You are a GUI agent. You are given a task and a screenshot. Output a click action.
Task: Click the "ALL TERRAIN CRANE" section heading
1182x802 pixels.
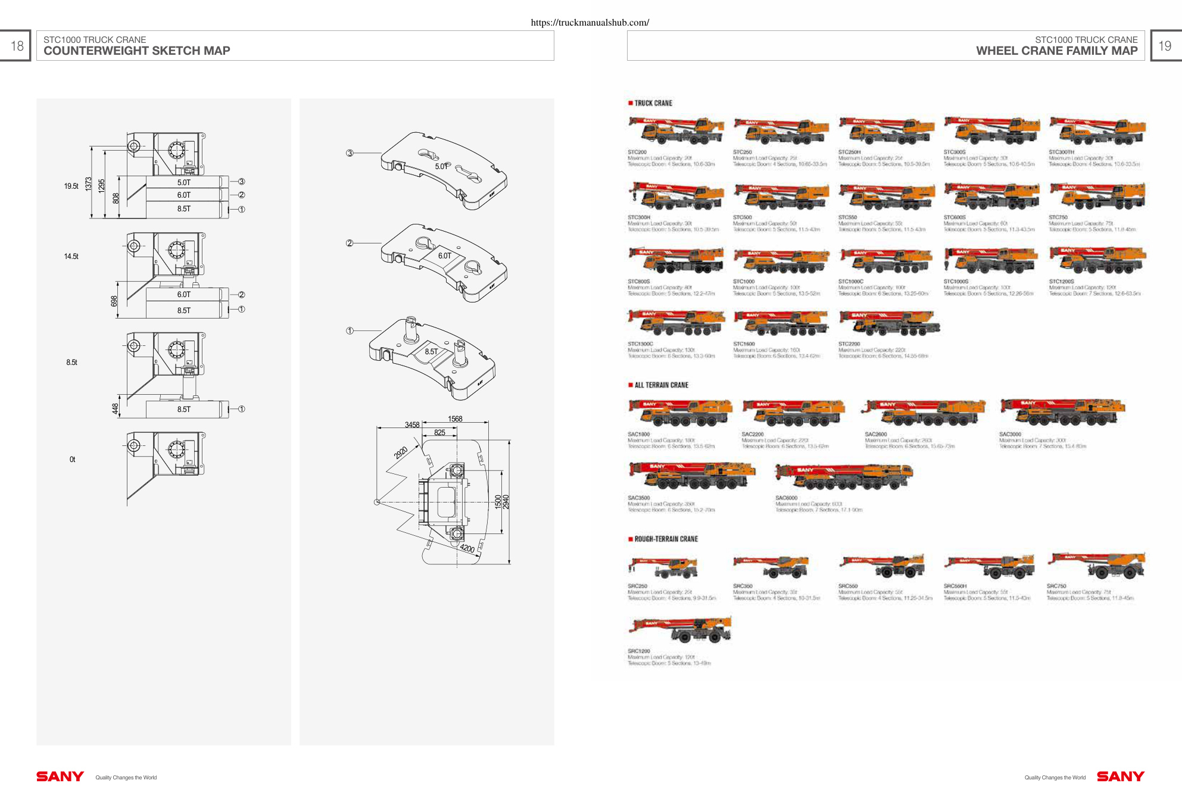(x=662, y=385)
